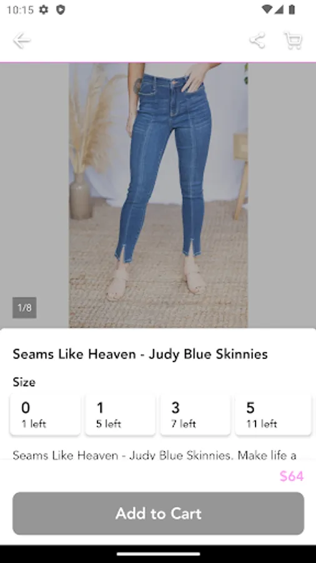Tap the cellular signal icon

[x=279, y=9]
